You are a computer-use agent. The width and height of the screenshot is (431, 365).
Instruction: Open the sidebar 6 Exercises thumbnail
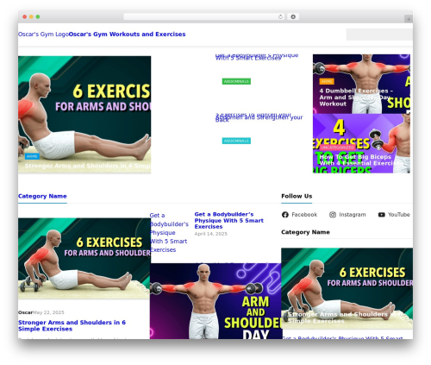tap(347, 288)
